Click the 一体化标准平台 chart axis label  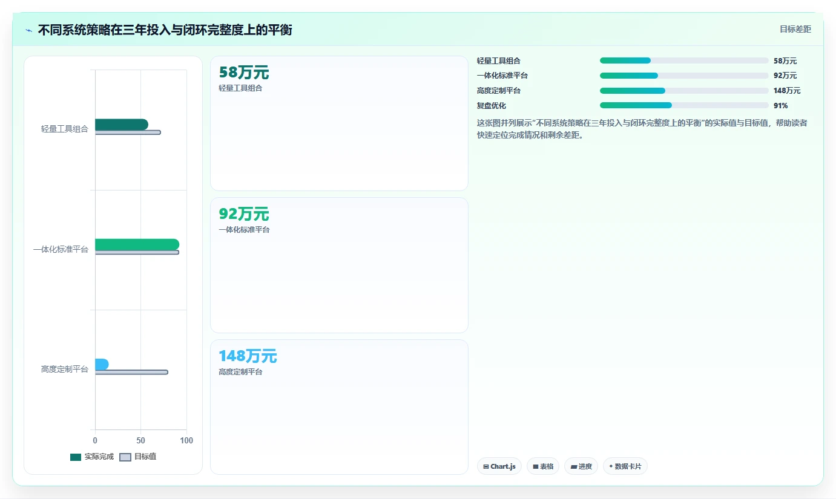point(61,249)
